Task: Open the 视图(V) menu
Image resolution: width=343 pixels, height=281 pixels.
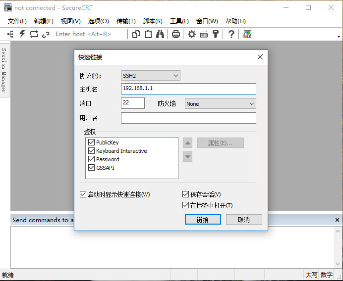Action: (x=71, y=21)
